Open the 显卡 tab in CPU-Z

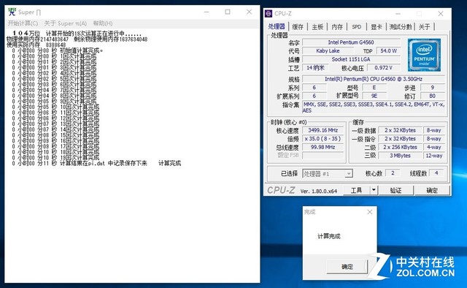click(x=377, y=27)
